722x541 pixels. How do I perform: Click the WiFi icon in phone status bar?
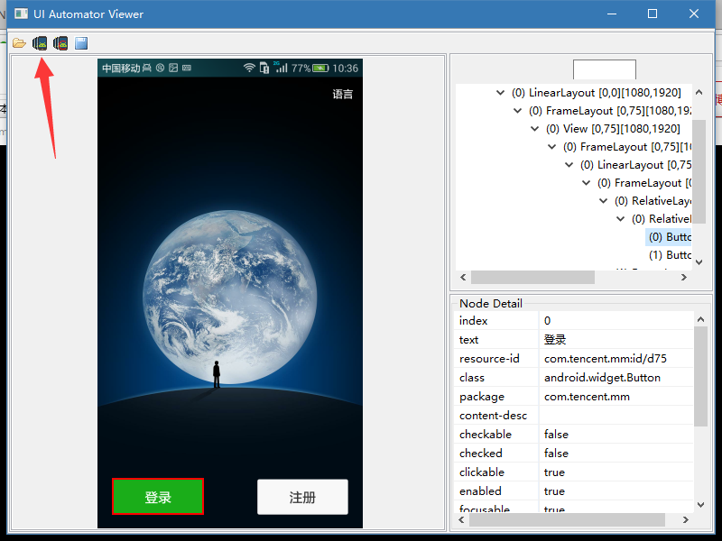249,69
